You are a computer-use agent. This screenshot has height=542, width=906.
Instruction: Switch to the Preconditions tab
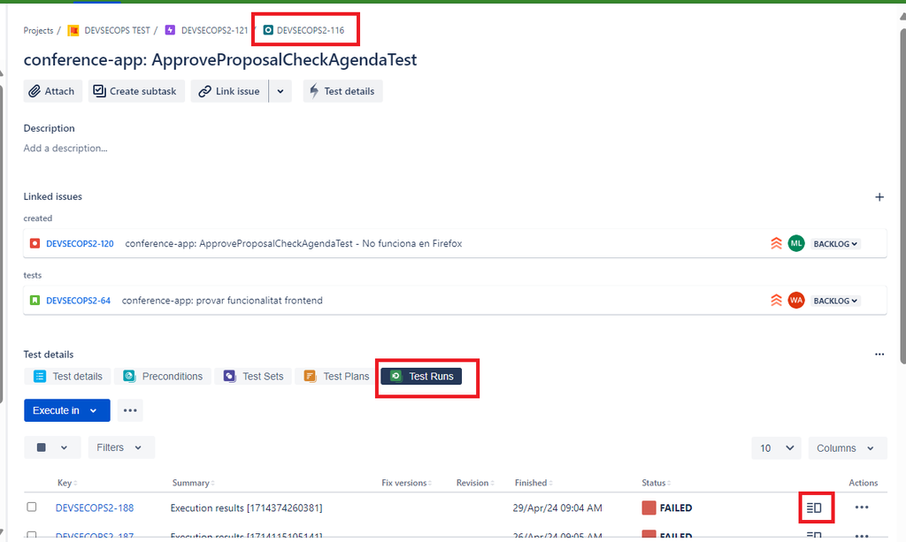[164, 377]
